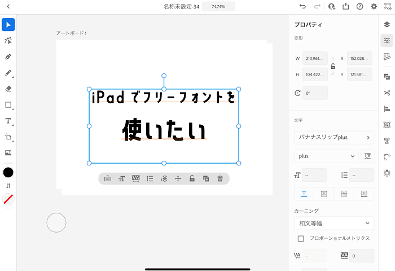Screen dimensions: 395x271
Task: Select the Pencil tool
Action: (x=8, y=73)
